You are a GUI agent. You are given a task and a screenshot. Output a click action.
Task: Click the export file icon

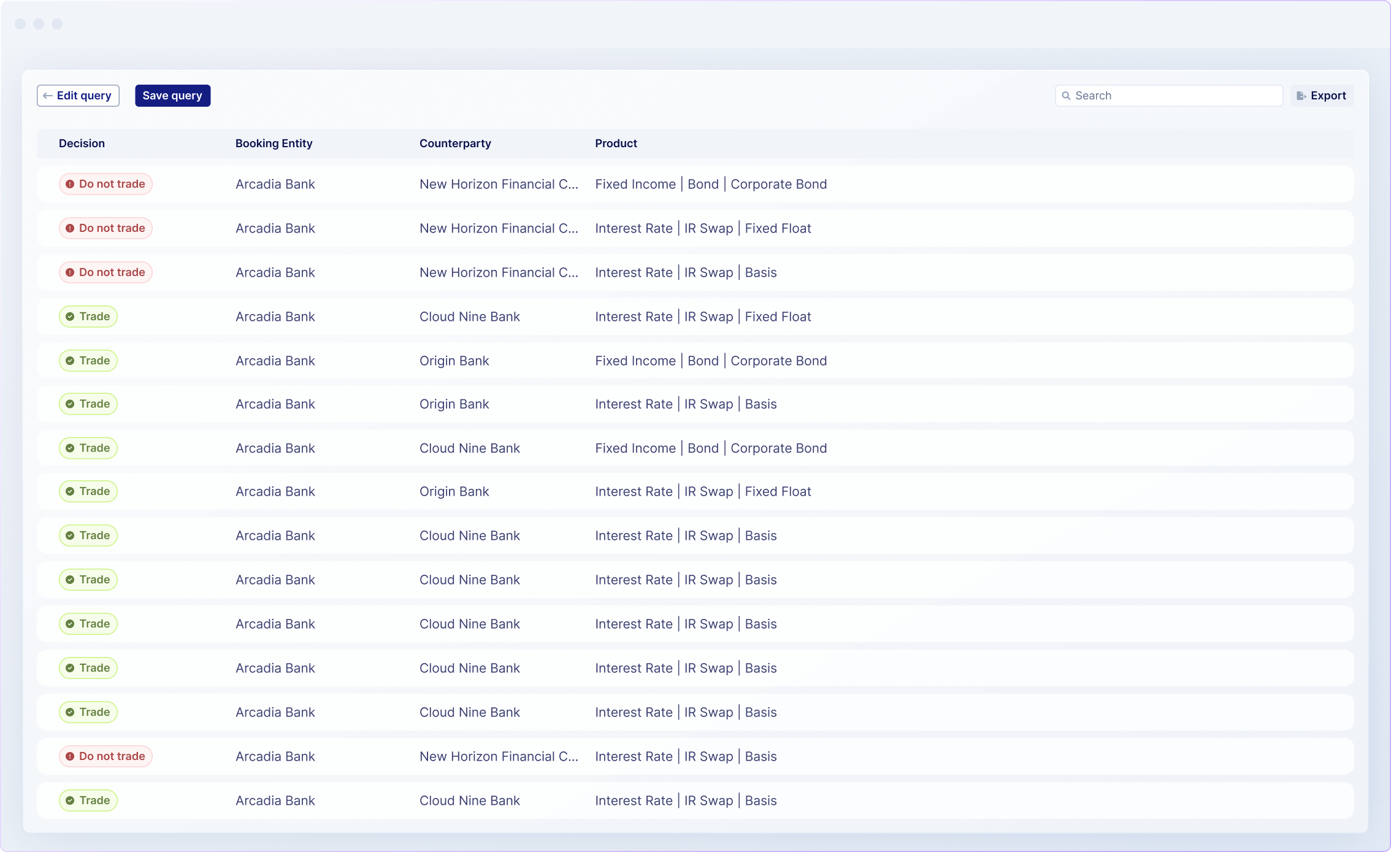[x=1301, y=96]
